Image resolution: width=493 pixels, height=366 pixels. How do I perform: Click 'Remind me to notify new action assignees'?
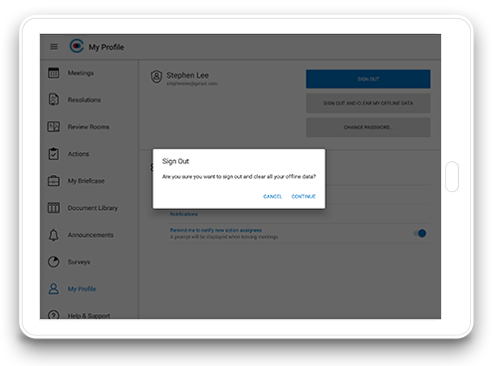coord(216,230)
